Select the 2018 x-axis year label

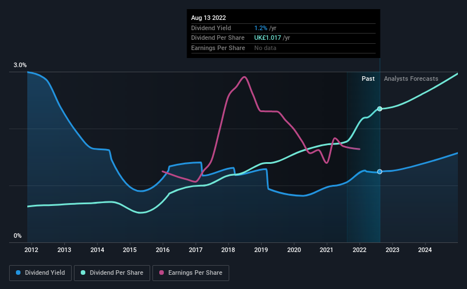tap(228, 250)
